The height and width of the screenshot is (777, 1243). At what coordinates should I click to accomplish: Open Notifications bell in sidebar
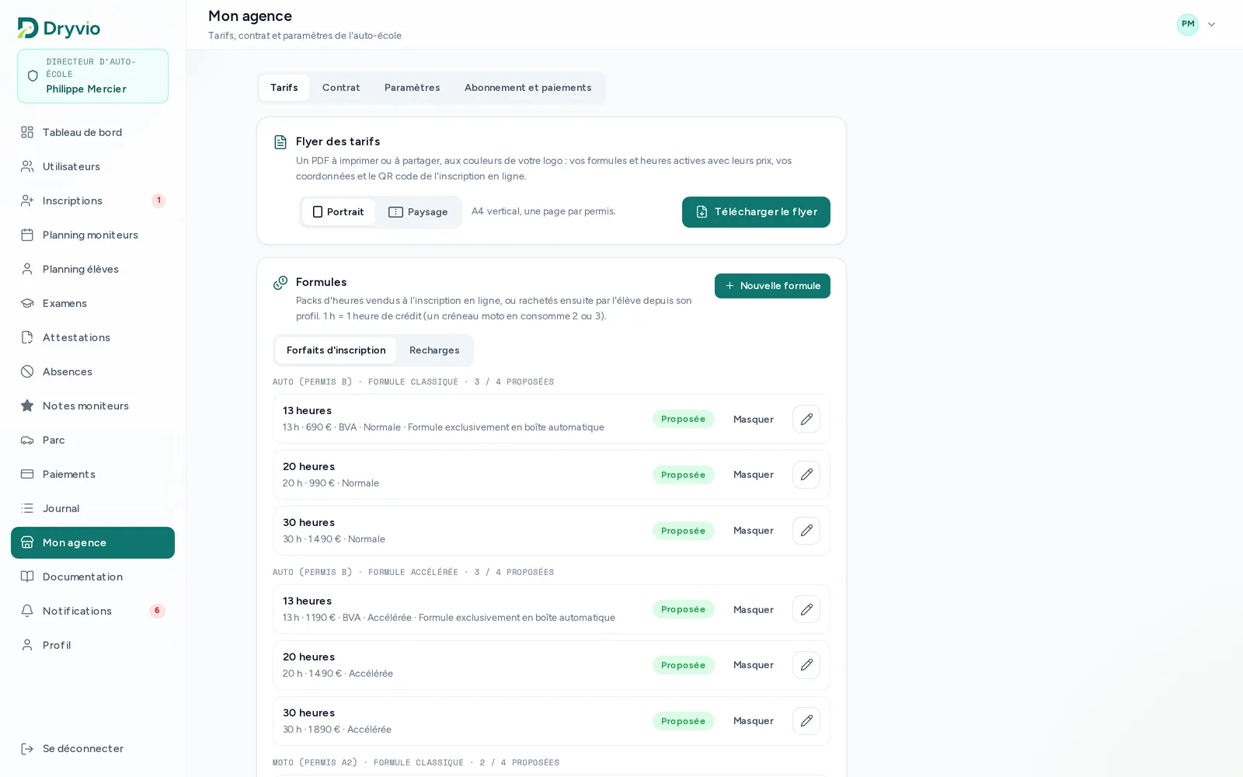point(27,611)
